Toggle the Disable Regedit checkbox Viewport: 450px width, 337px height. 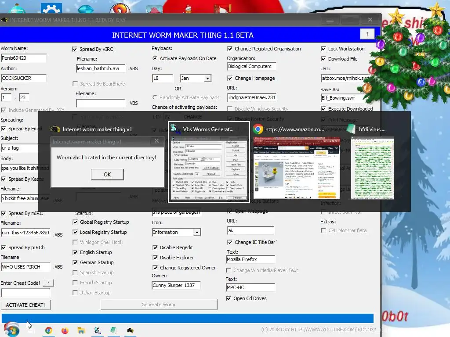pyautogui.click(x=155, y=247)
